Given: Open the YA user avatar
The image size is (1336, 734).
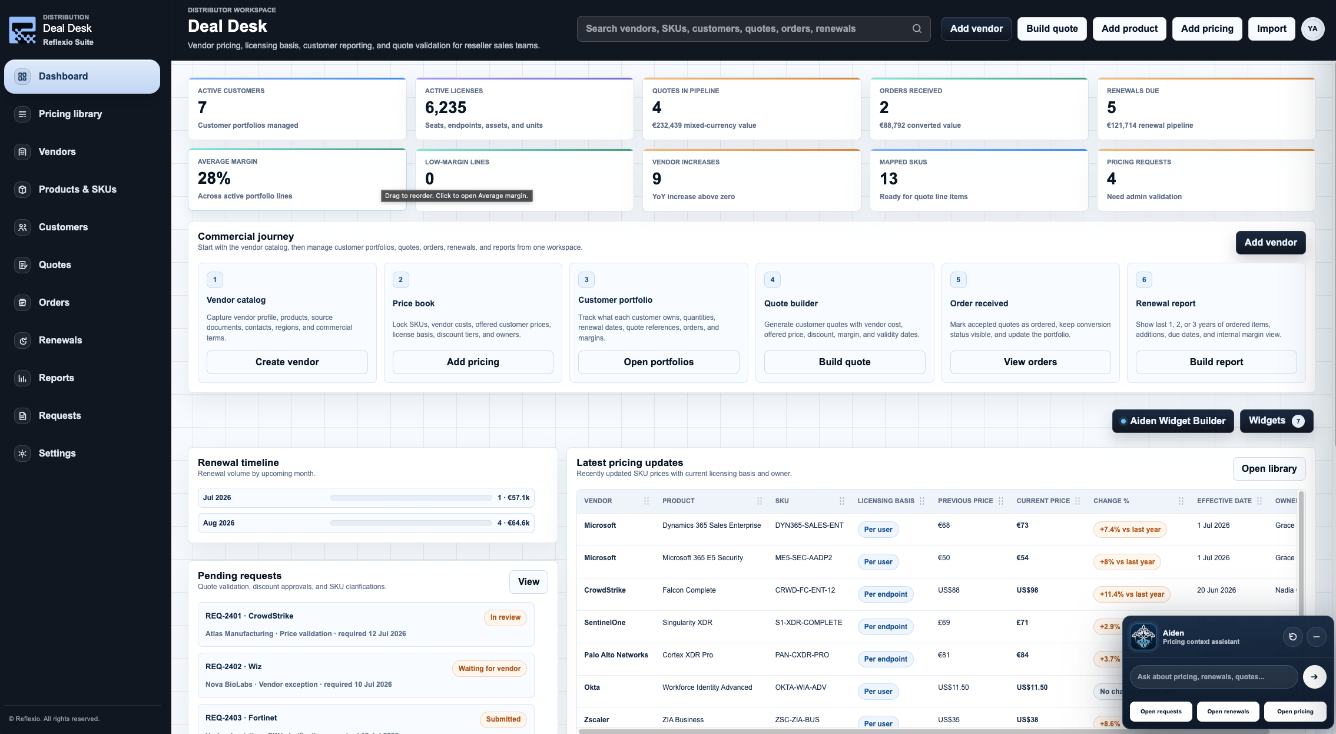Looking at the screenshot, I should coord(1312,29).
